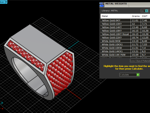Select the White Gold:10KX1 row
150x113 pixels.
pos(125,45)
